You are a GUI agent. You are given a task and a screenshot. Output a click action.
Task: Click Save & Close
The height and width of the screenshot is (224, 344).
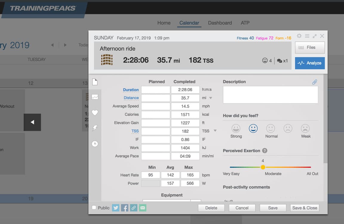pos(305,208)
